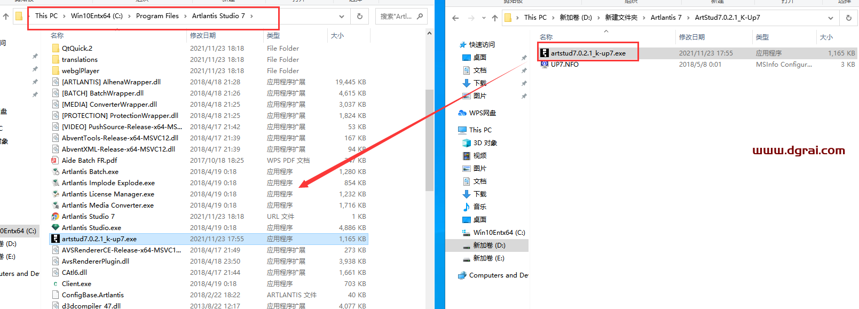Screen dimensions: 859x309
Task: Expand chevron after Program Files breadcrumb
Action: point(185,16)
